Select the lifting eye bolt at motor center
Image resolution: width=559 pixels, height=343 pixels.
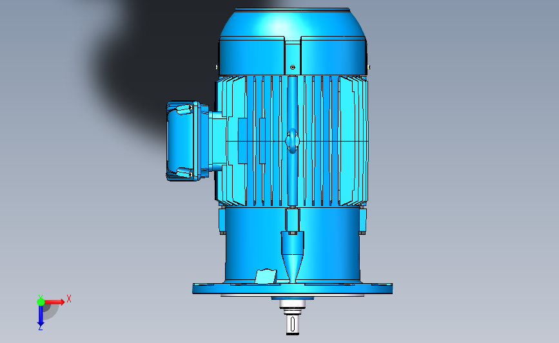[x=292, y=141]
